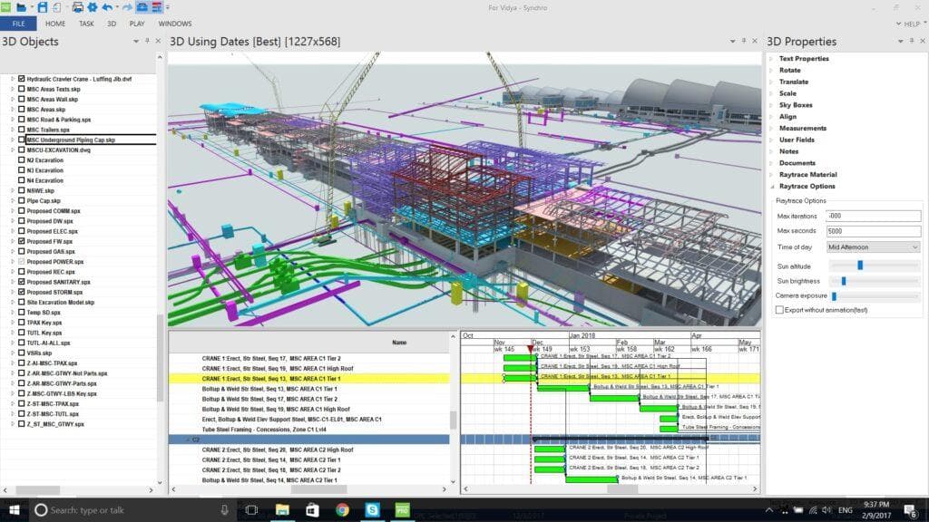Enable the MSC Trailers.spx checkbox
The height and width of the screenshot is (522, 929).
22,130
